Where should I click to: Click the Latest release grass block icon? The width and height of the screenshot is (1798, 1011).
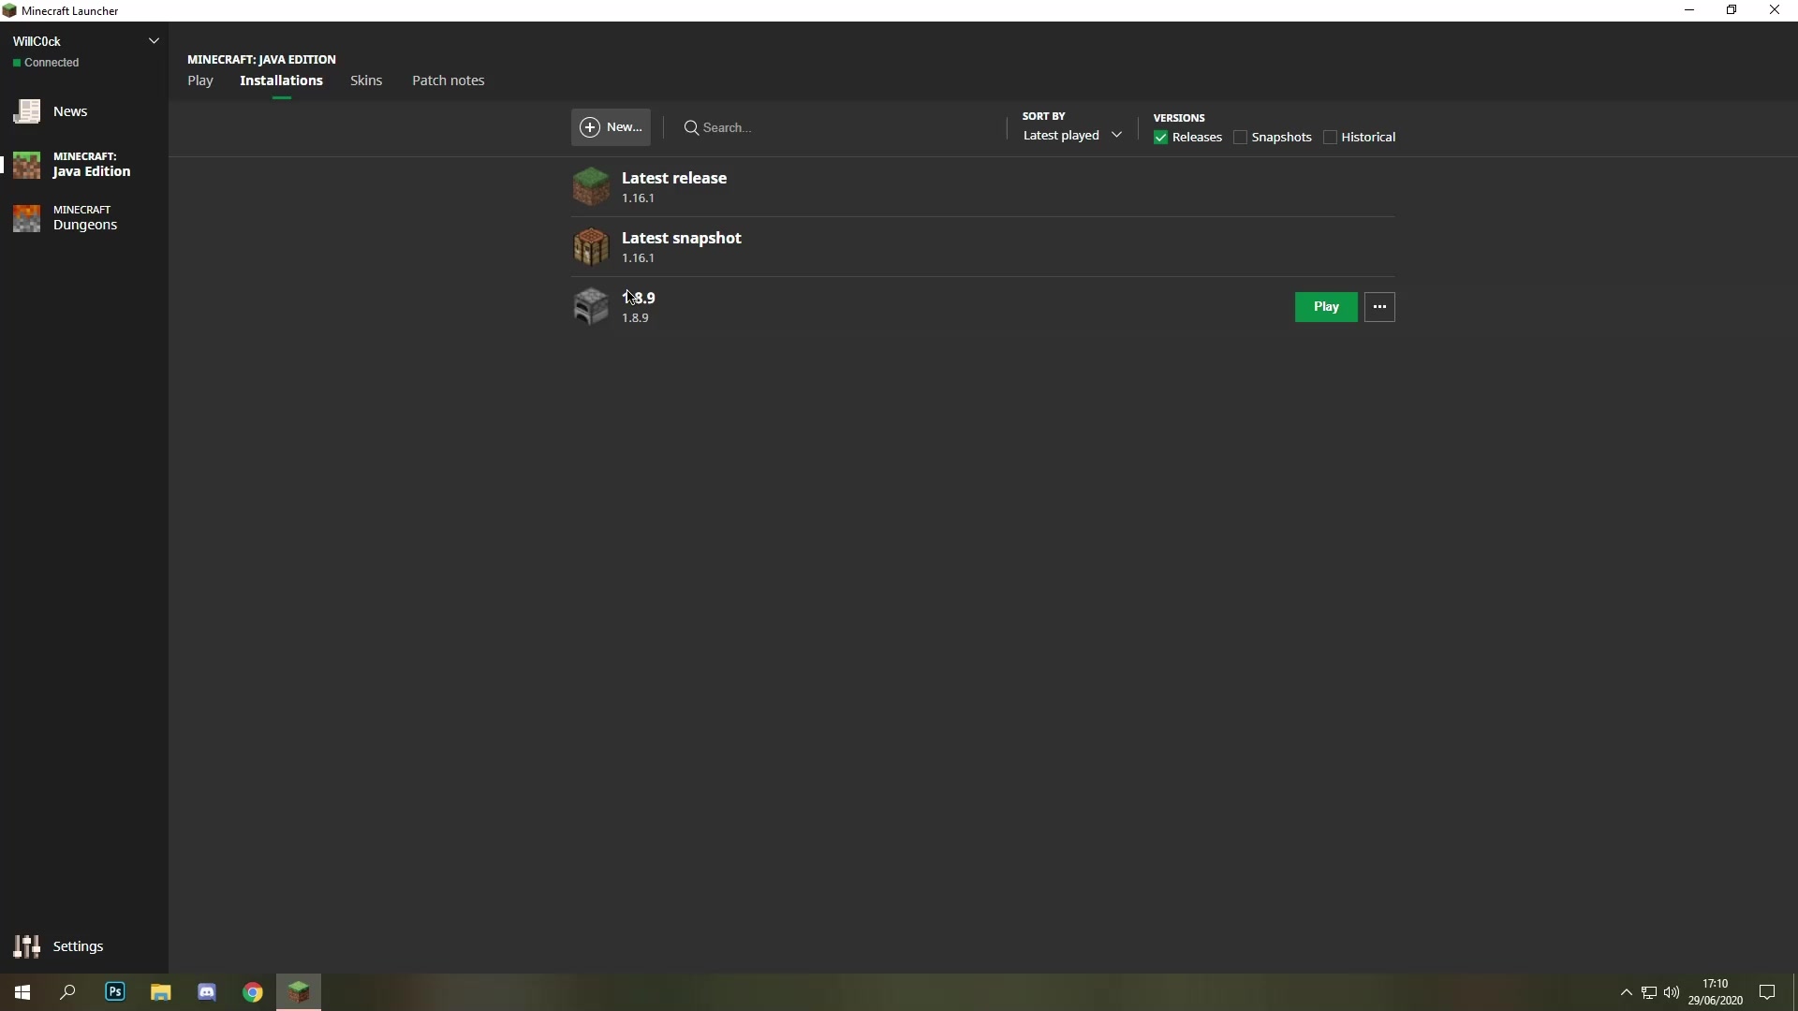(x=591, y=186)
